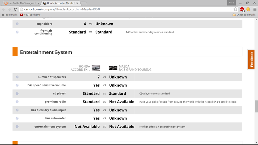Image resolution: width=258 pixels, height=145 pixels.
Task: Click the info icon beside cupholders
Action: 17,24
